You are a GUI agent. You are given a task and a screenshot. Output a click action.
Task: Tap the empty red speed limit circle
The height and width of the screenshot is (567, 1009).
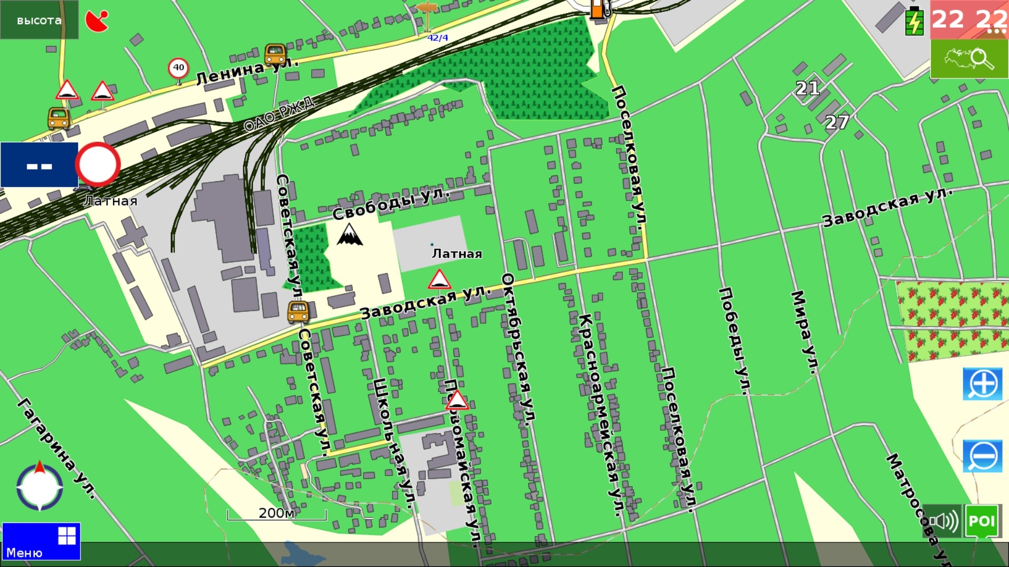[x=98, y=164]
